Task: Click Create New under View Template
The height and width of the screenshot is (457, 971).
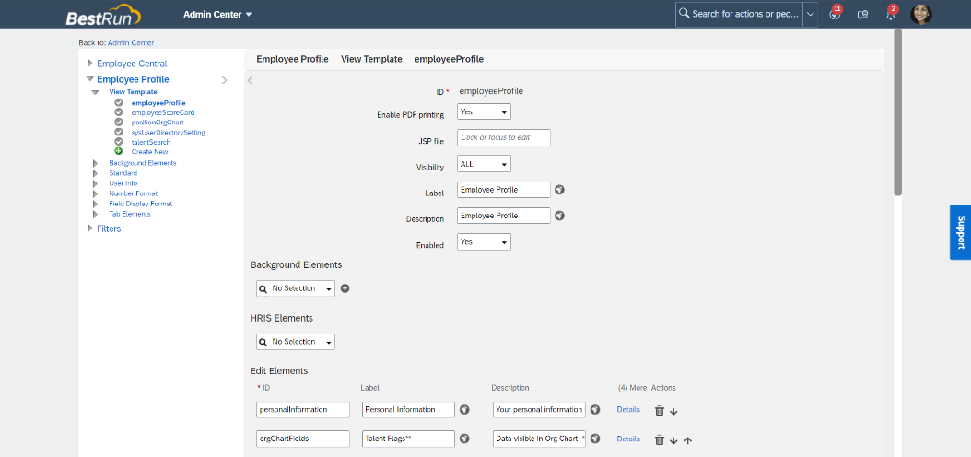Action: (149, 152)
